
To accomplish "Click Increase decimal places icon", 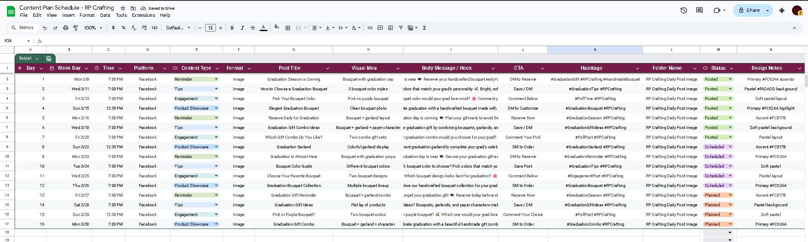I will coord(144,28).
